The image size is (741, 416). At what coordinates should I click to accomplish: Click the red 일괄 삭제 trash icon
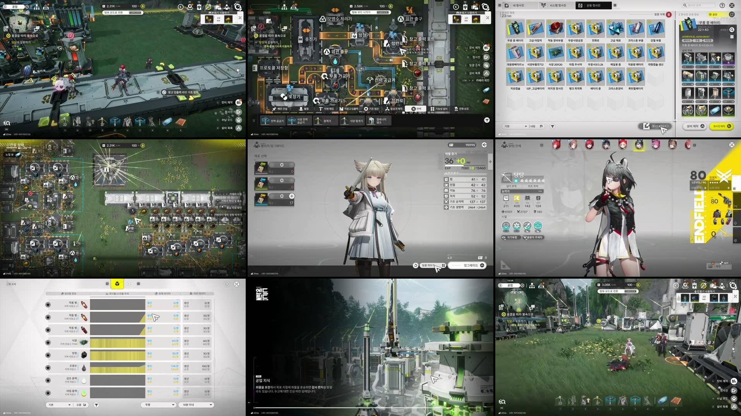669,14
